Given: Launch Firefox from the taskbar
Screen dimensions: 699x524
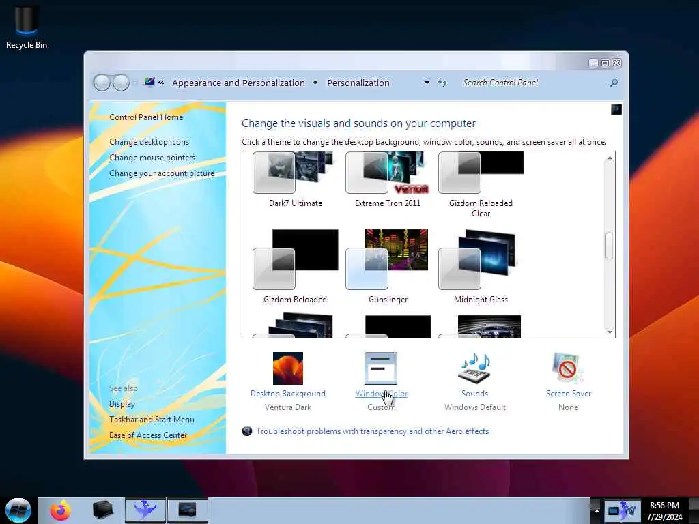Looking at the screenshot, I should coord(60,510).
